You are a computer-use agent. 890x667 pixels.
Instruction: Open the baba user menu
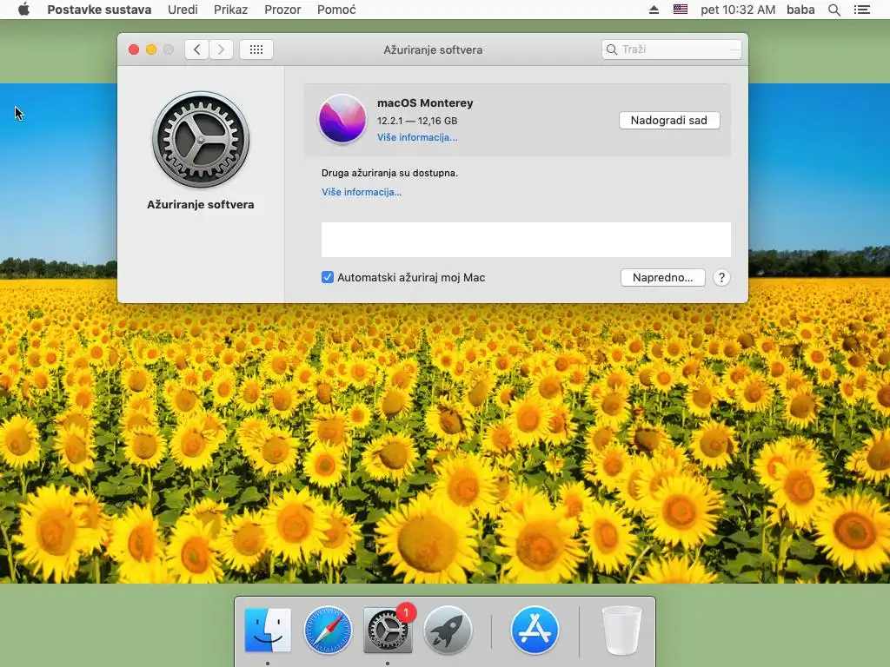(x=800, y=10)
